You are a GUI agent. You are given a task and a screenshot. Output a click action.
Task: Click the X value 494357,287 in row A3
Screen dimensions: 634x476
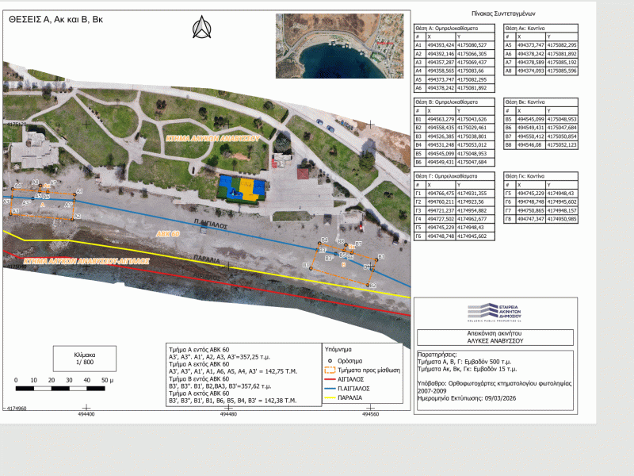(441, 63)
